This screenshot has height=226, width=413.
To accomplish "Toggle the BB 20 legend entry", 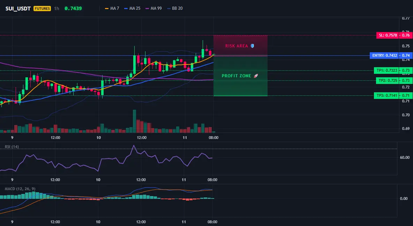I will click(175, 8).
